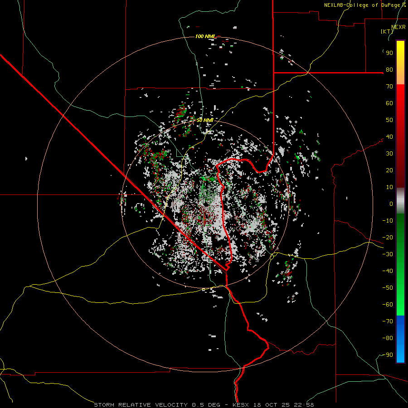Click the yellow top segment of color bar
This screenshot has width=408, height=408.
[400, 63]
